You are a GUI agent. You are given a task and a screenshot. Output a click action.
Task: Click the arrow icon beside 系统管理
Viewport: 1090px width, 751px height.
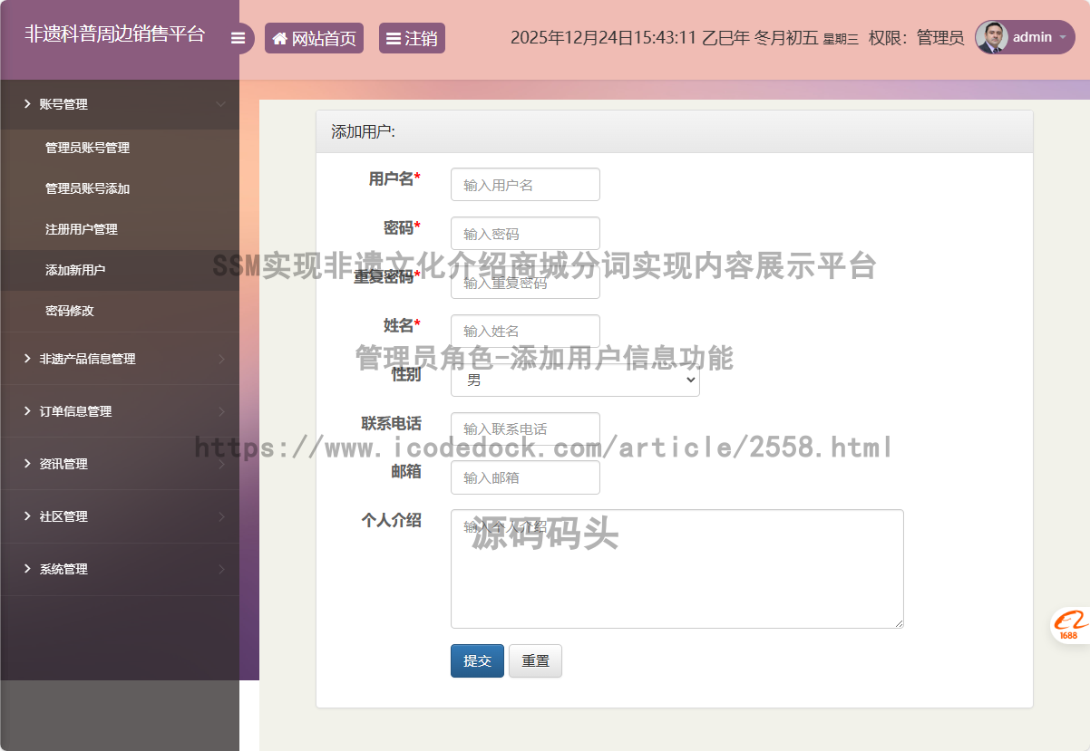pyautogui.click(x=222, y=570)
